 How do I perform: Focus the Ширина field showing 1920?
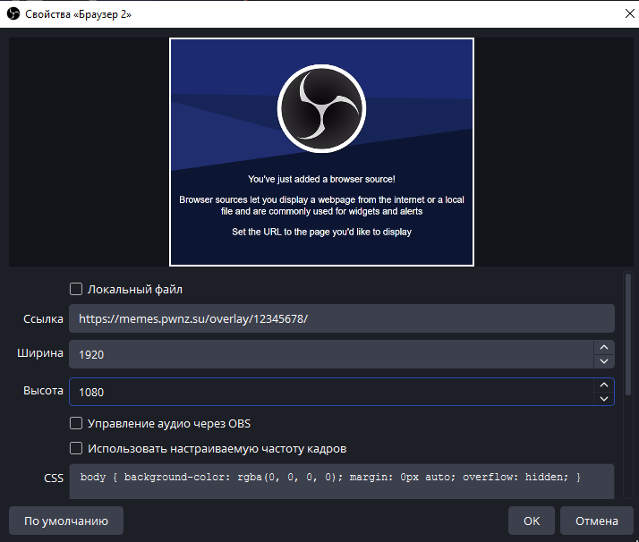[331, 354]
